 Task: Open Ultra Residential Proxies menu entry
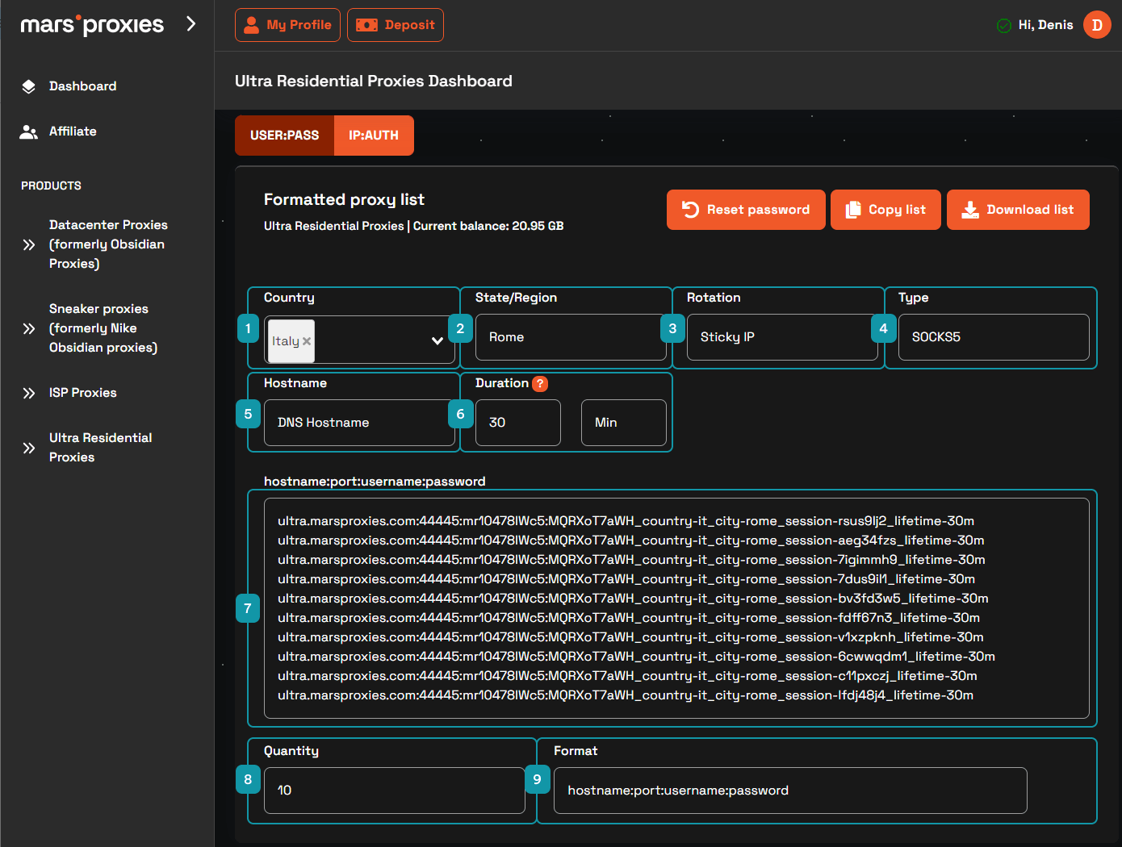(100, 448)
